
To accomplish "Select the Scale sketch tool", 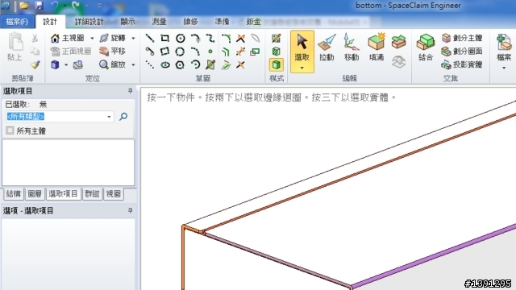I will 255,52.
